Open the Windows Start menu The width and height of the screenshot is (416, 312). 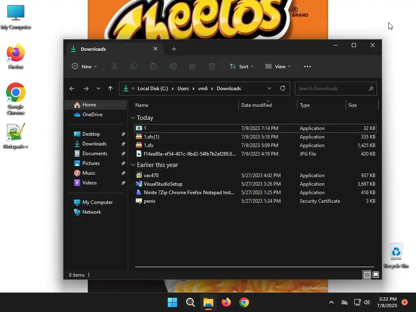[172, 302]
